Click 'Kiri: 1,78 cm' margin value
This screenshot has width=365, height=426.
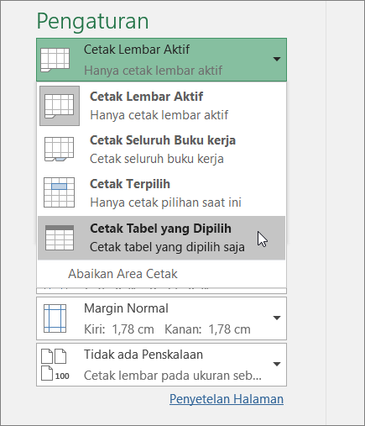[x=119, y=329]
